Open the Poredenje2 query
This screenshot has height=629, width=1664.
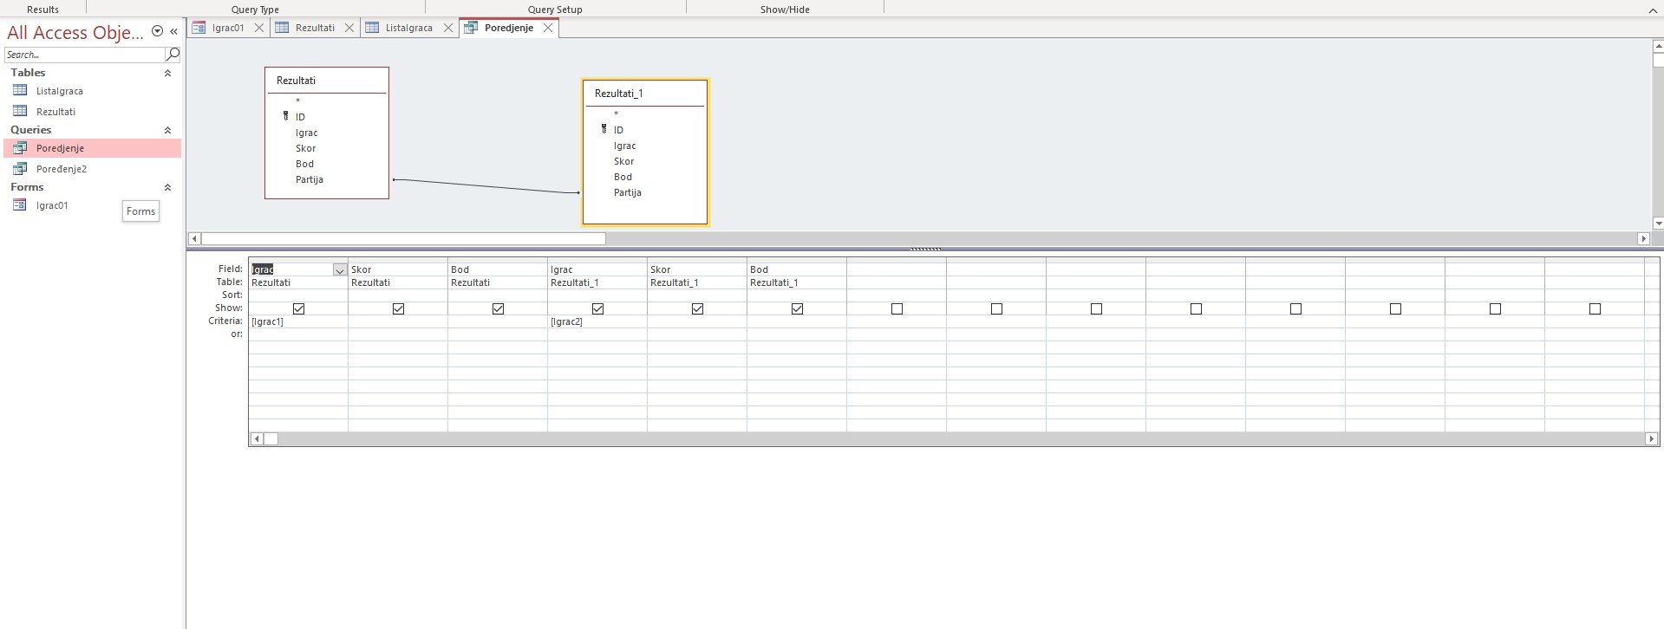click(61, 169)
